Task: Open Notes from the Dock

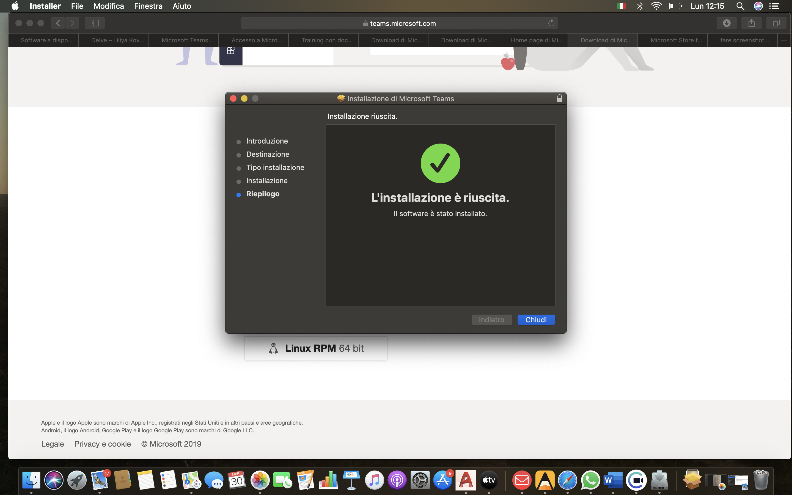Action: [146, 480]
